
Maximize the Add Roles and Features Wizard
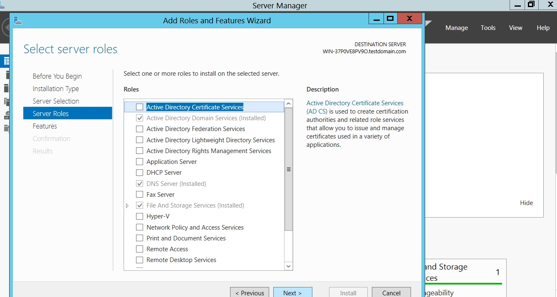[390, 19]
